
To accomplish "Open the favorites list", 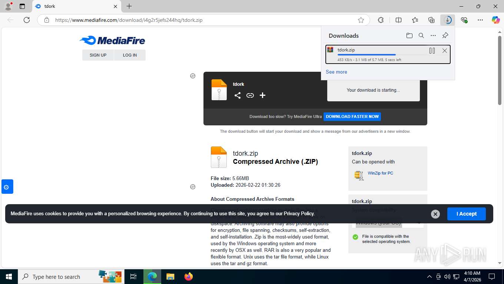I will click(x=415, y=20).
